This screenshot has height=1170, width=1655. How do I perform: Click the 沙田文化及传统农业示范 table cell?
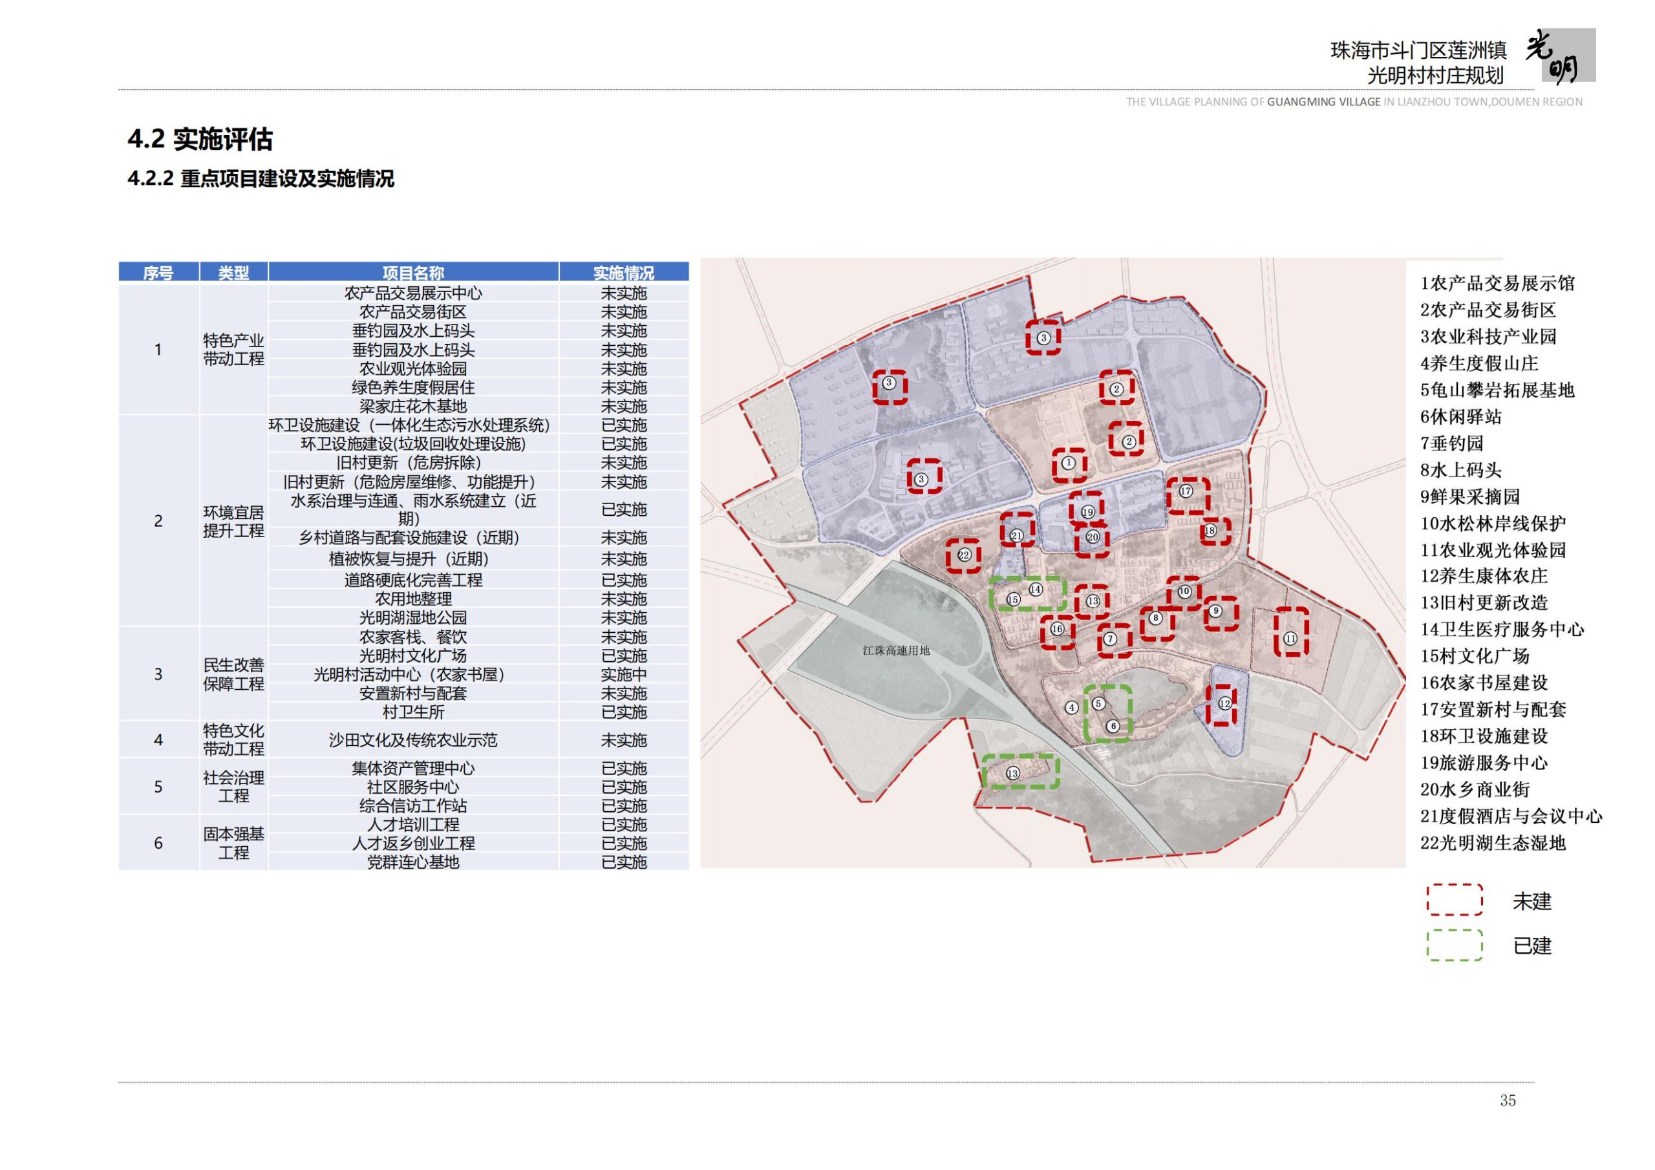[x=413, y=739]
